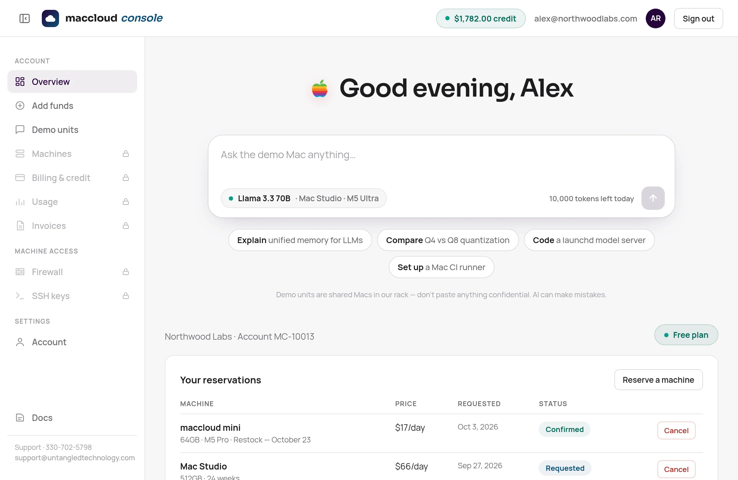The width and height of the screenshot is (738, 480).
Task: Click the $1,782.00 credit badge
Action: pos(481,19)
